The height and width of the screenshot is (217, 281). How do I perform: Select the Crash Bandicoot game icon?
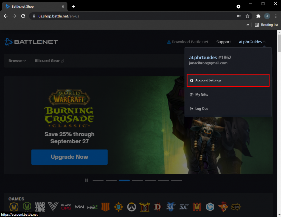coord(223,207)
